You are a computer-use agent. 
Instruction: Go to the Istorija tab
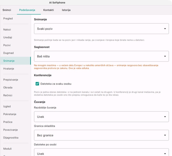pyautogui.click(x=66, y=10)
